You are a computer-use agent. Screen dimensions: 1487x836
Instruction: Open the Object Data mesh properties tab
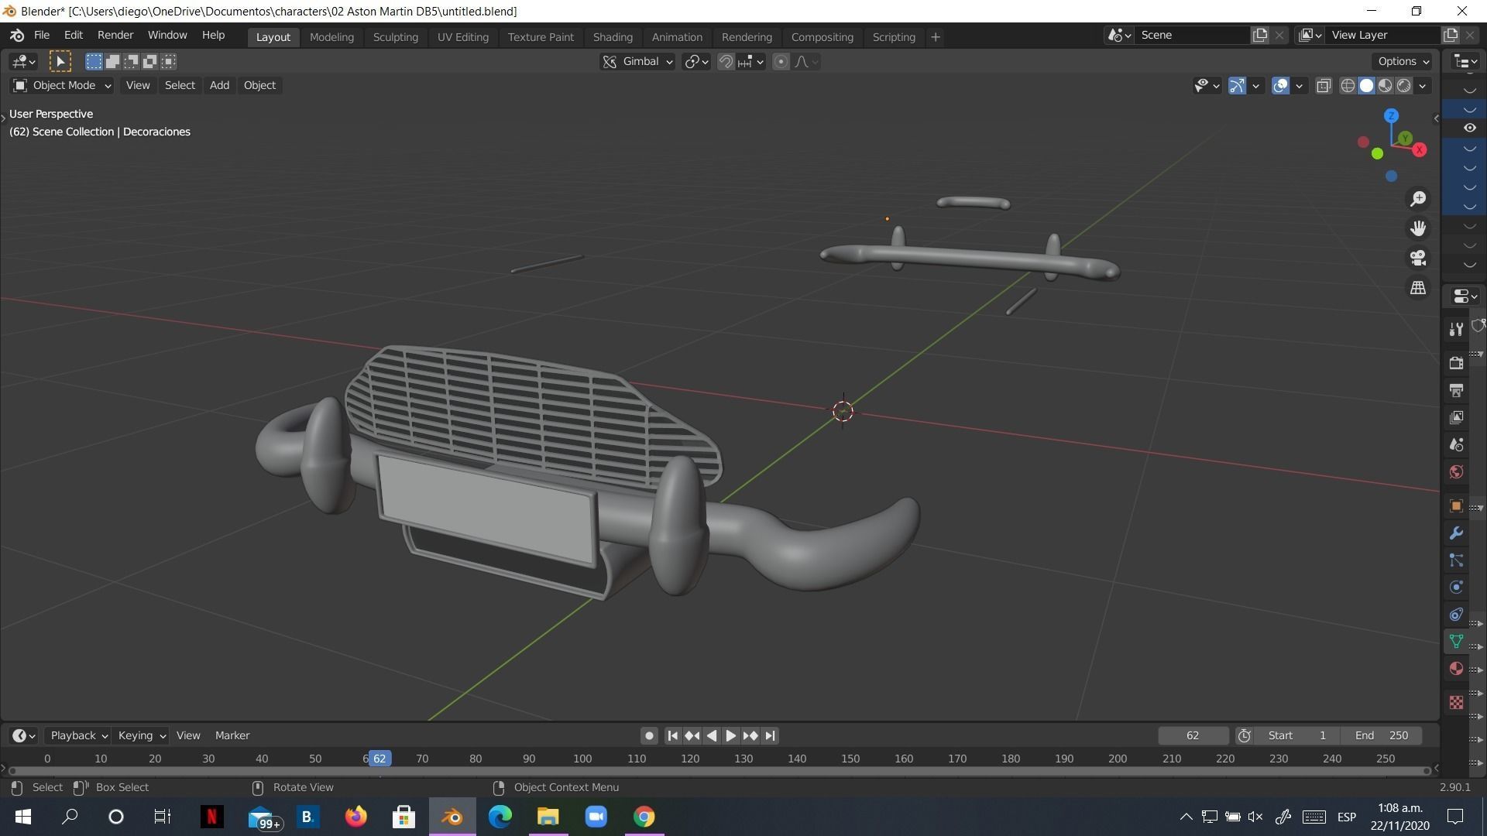pyautogui.click(x=1456, y=642)
